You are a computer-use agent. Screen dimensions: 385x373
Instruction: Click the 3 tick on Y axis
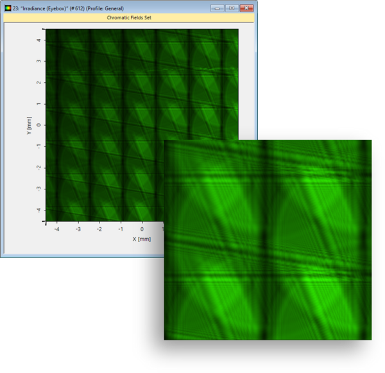pos(38,61)
